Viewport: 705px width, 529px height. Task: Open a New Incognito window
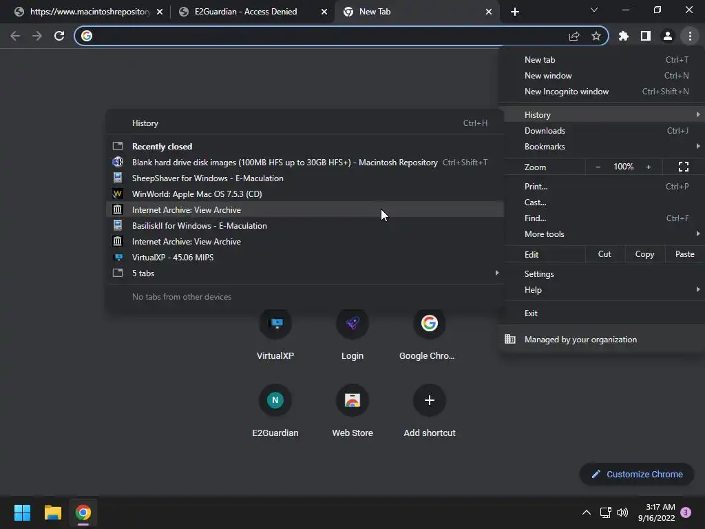pos(602,92)
